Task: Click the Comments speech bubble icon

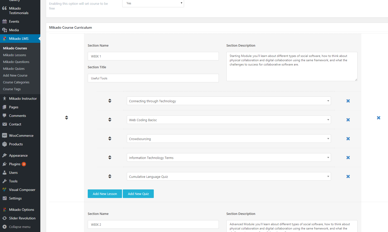Action: coord(5,116)
